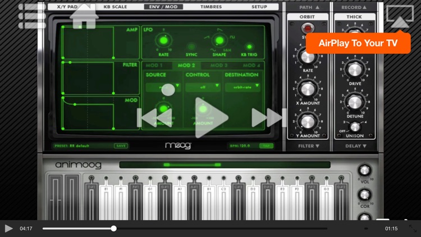This screenshot has height=237, width=421.
Task: Click AirPlay To Your TV banner
Action: 358,43
